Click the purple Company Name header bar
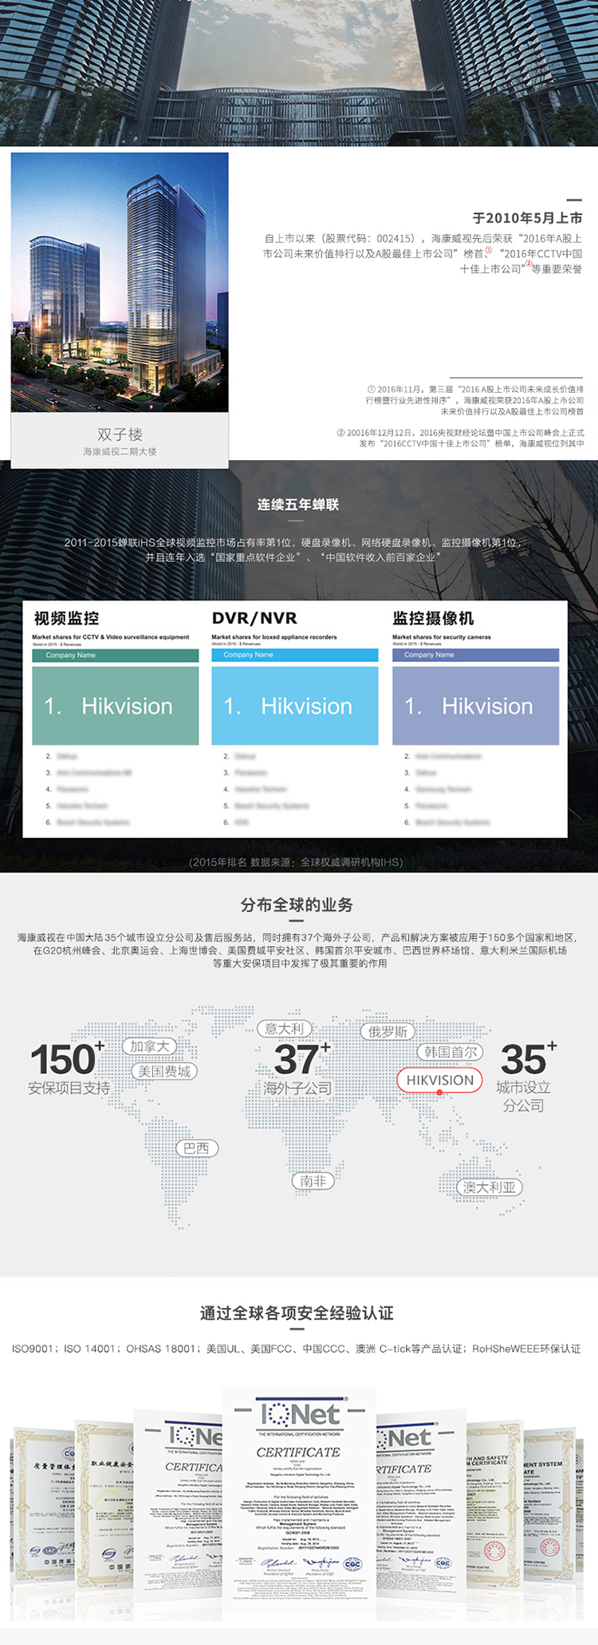This screenshot has width=598, height=1645. pyautogui.click(x=476, y=655)
